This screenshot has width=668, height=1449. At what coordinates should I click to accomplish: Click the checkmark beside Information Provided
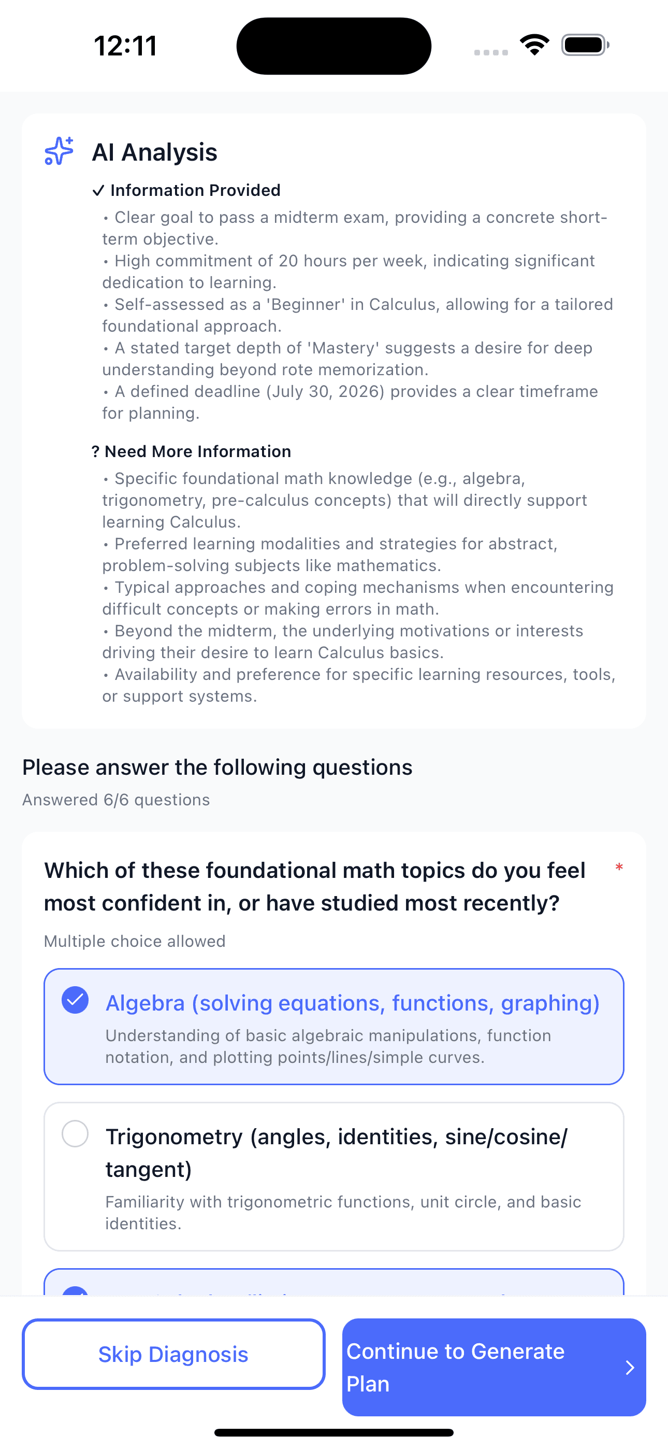98,191
